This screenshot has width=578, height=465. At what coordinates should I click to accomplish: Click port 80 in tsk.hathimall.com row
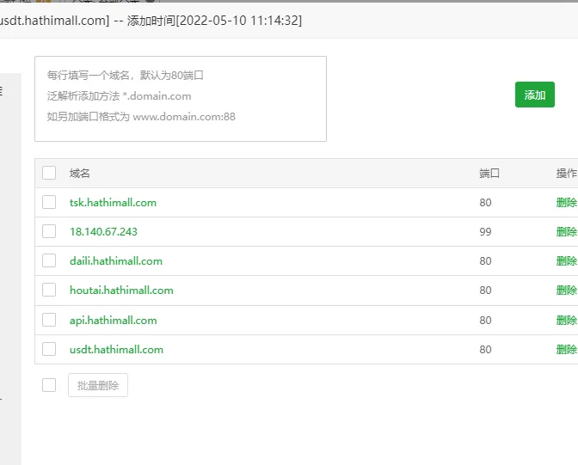[x=485, y=203]
